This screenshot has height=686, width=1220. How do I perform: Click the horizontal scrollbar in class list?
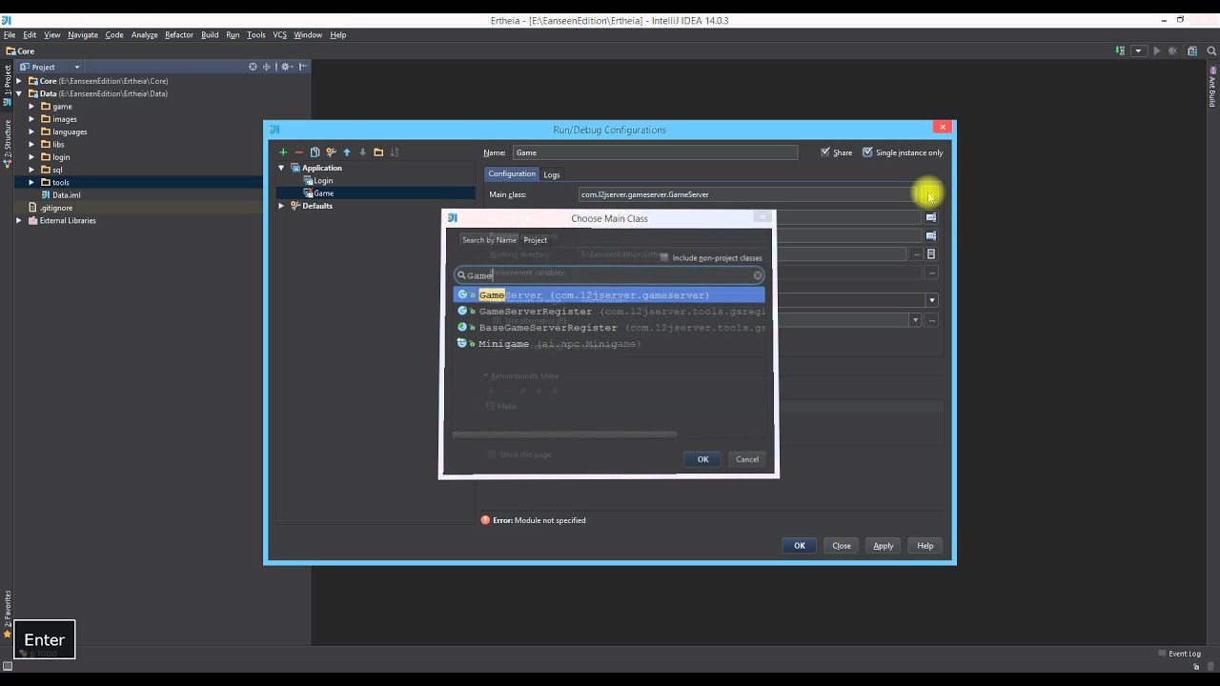click(564, 434)
